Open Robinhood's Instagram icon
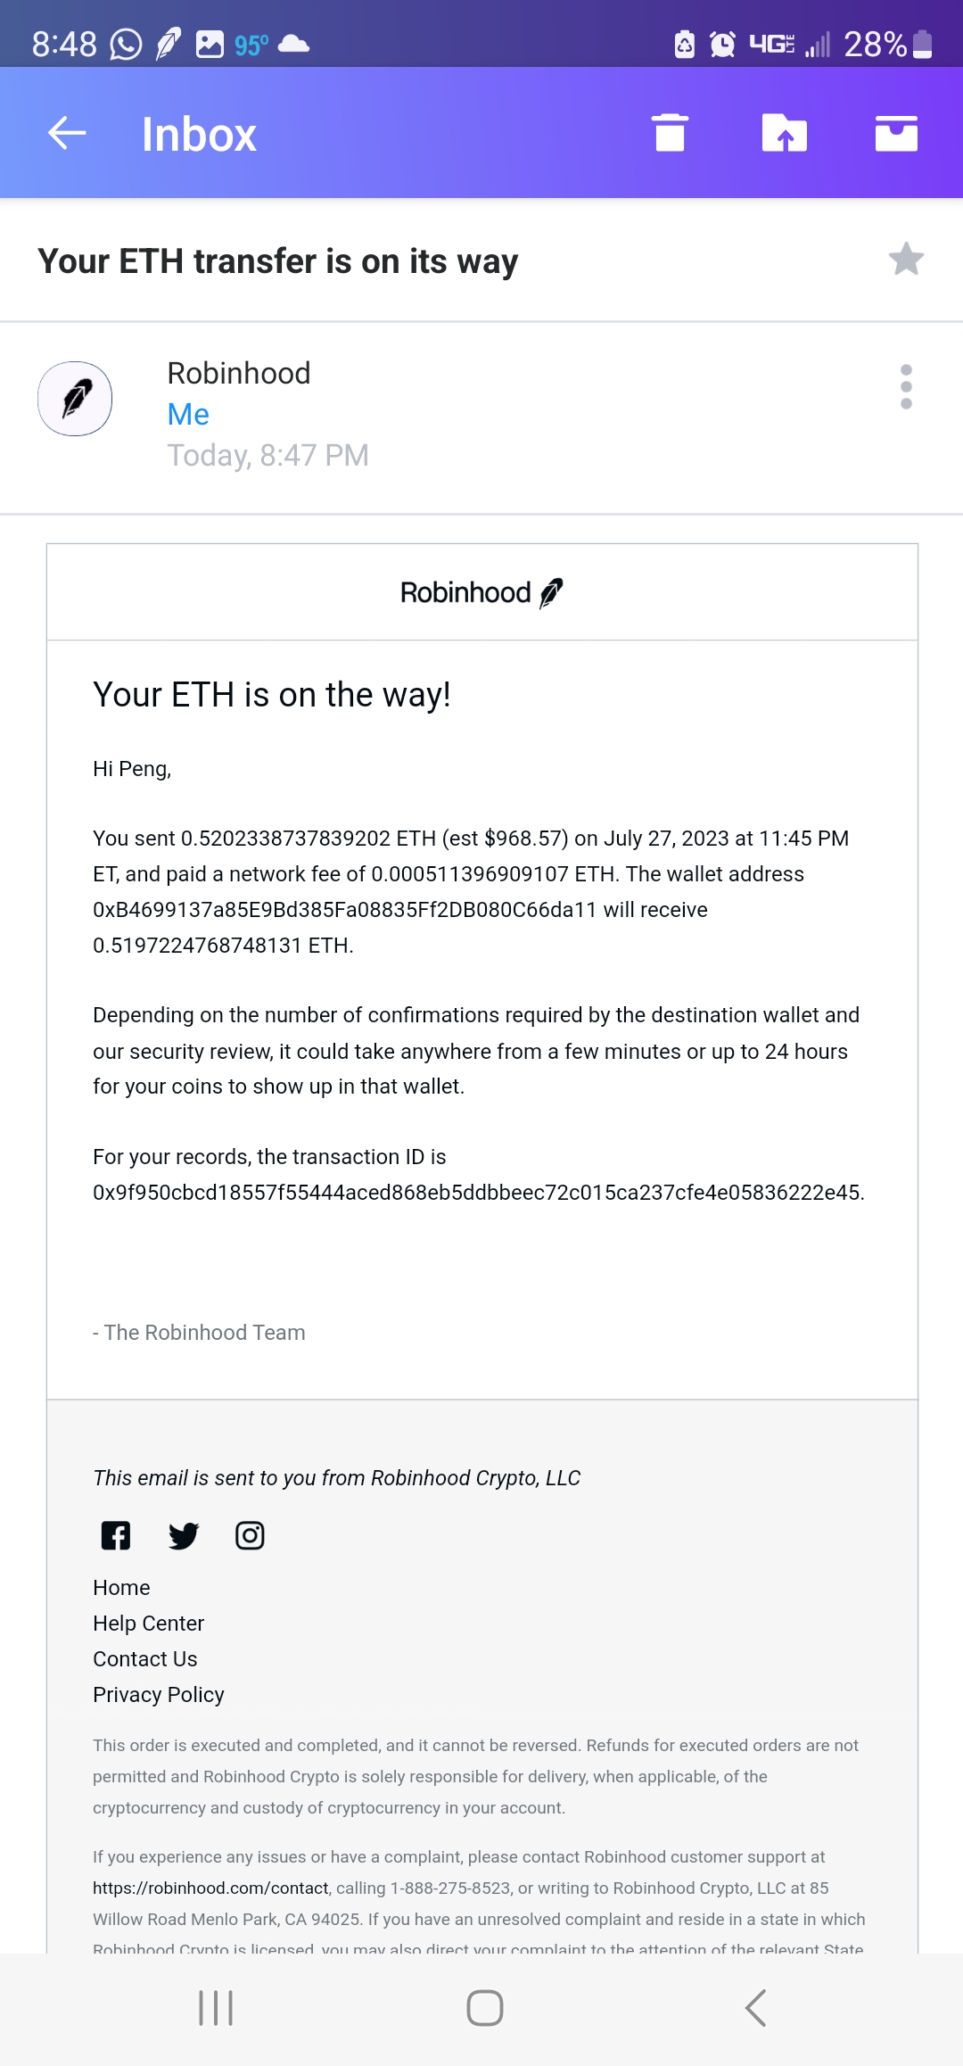The image size is (963, 2066). click(250, 1535)
